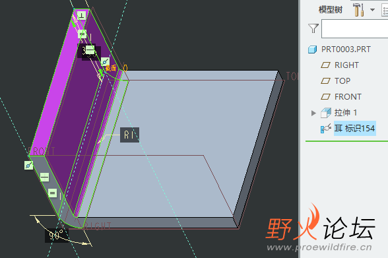Image resolution: width=388 pixels, height=258 pixels.
Task: Open the model tree settings hammer icon
Action: pyautogui.click(x=358, y=10)
